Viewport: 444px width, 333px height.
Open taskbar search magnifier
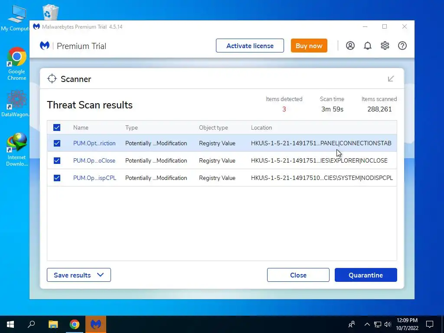[31, 324]
